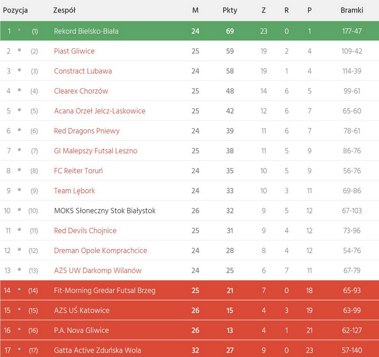Click the Bramki column header
Viewport: 379px width, 357px height.
[351, 10]
